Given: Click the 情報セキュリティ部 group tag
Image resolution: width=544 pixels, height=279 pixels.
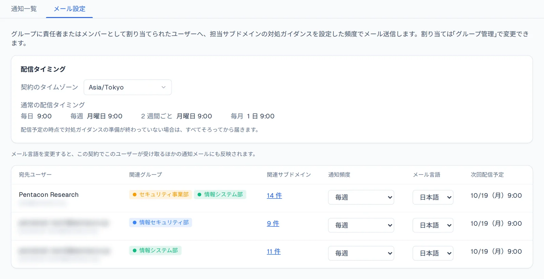Looking at the screenshot, I should point(160,222).
